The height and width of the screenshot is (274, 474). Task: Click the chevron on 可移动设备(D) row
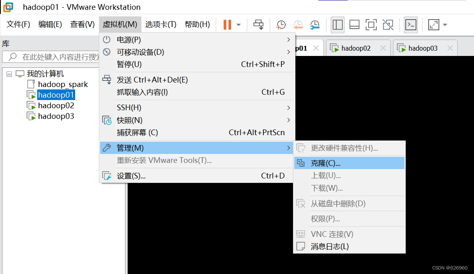288,52
